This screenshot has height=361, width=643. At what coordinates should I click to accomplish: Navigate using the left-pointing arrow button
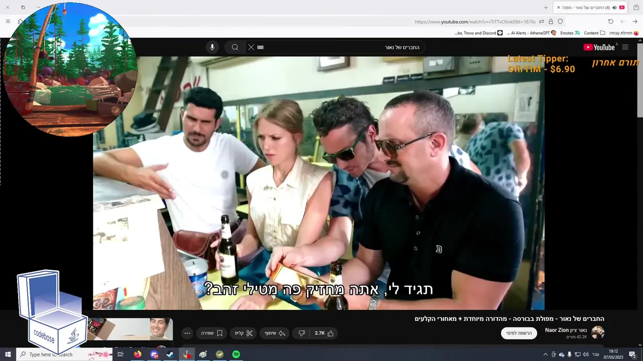tap(623, 22)
